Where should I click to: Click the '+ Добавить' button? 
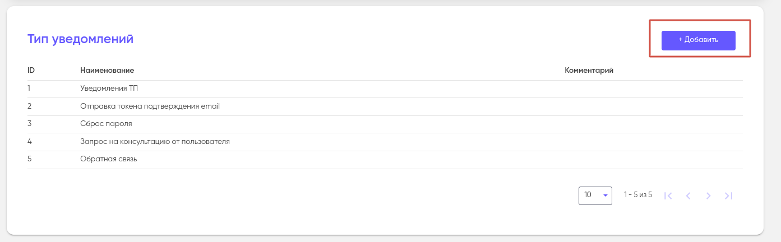[x=698, y=40]
